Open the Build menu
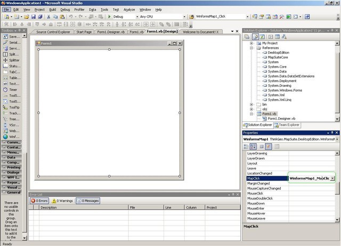 coord(53,10)
